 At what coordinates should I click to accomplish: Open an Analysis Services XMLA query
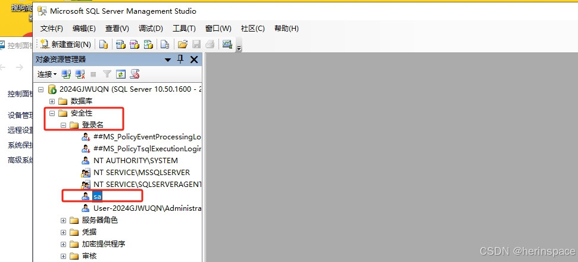click(x=148, y=45)
